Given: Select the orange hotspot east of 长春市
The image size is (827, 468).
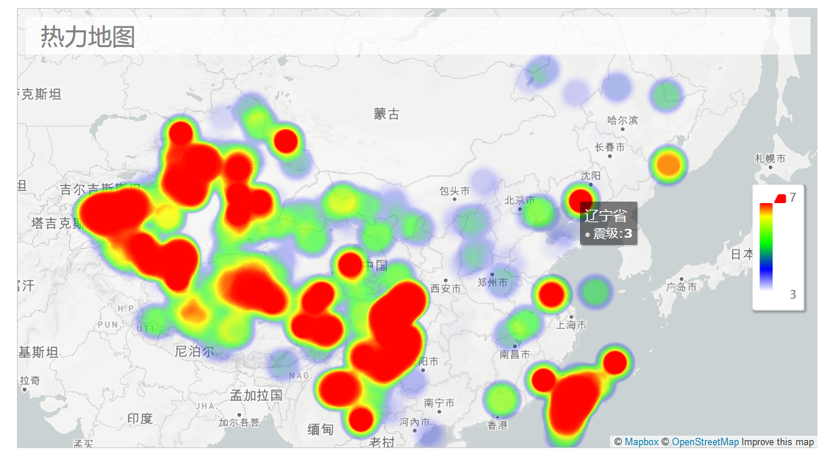Looking at the screenshot, I should [668, 165].
